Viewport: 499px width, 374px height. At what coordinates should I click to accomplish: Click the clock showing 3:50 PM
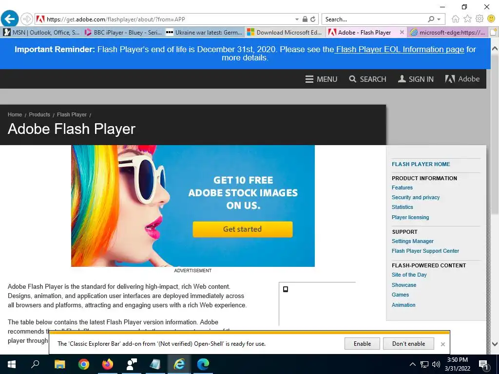click(x=457, y=360)
